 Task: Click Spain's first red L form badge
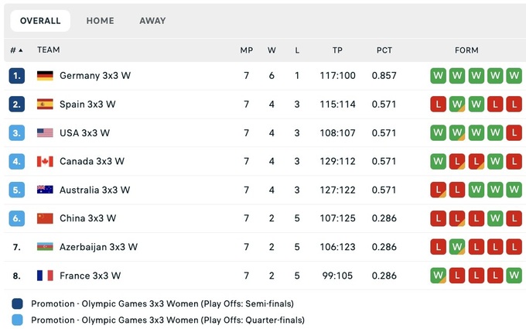439,105
